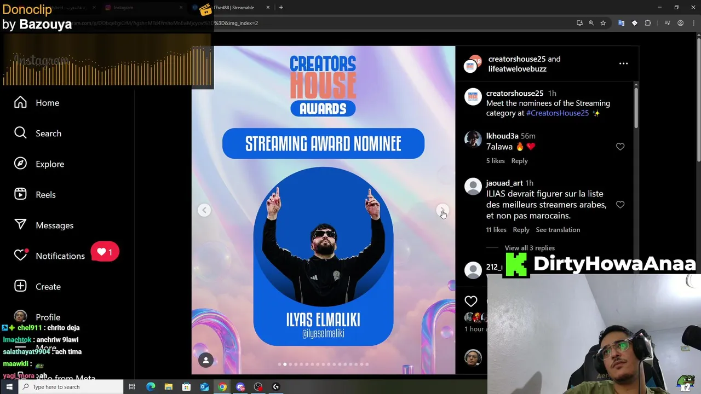This screenshot has width=701, height=394.
Task: Go to Profile in the sidebar
Action: [37, 317]
